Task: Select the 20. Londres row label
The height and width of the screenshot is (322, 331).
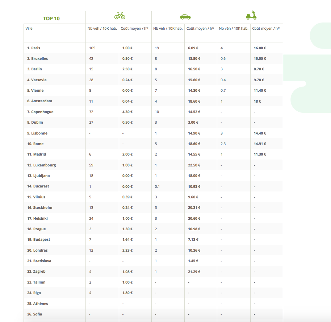Action: [37, 250]
